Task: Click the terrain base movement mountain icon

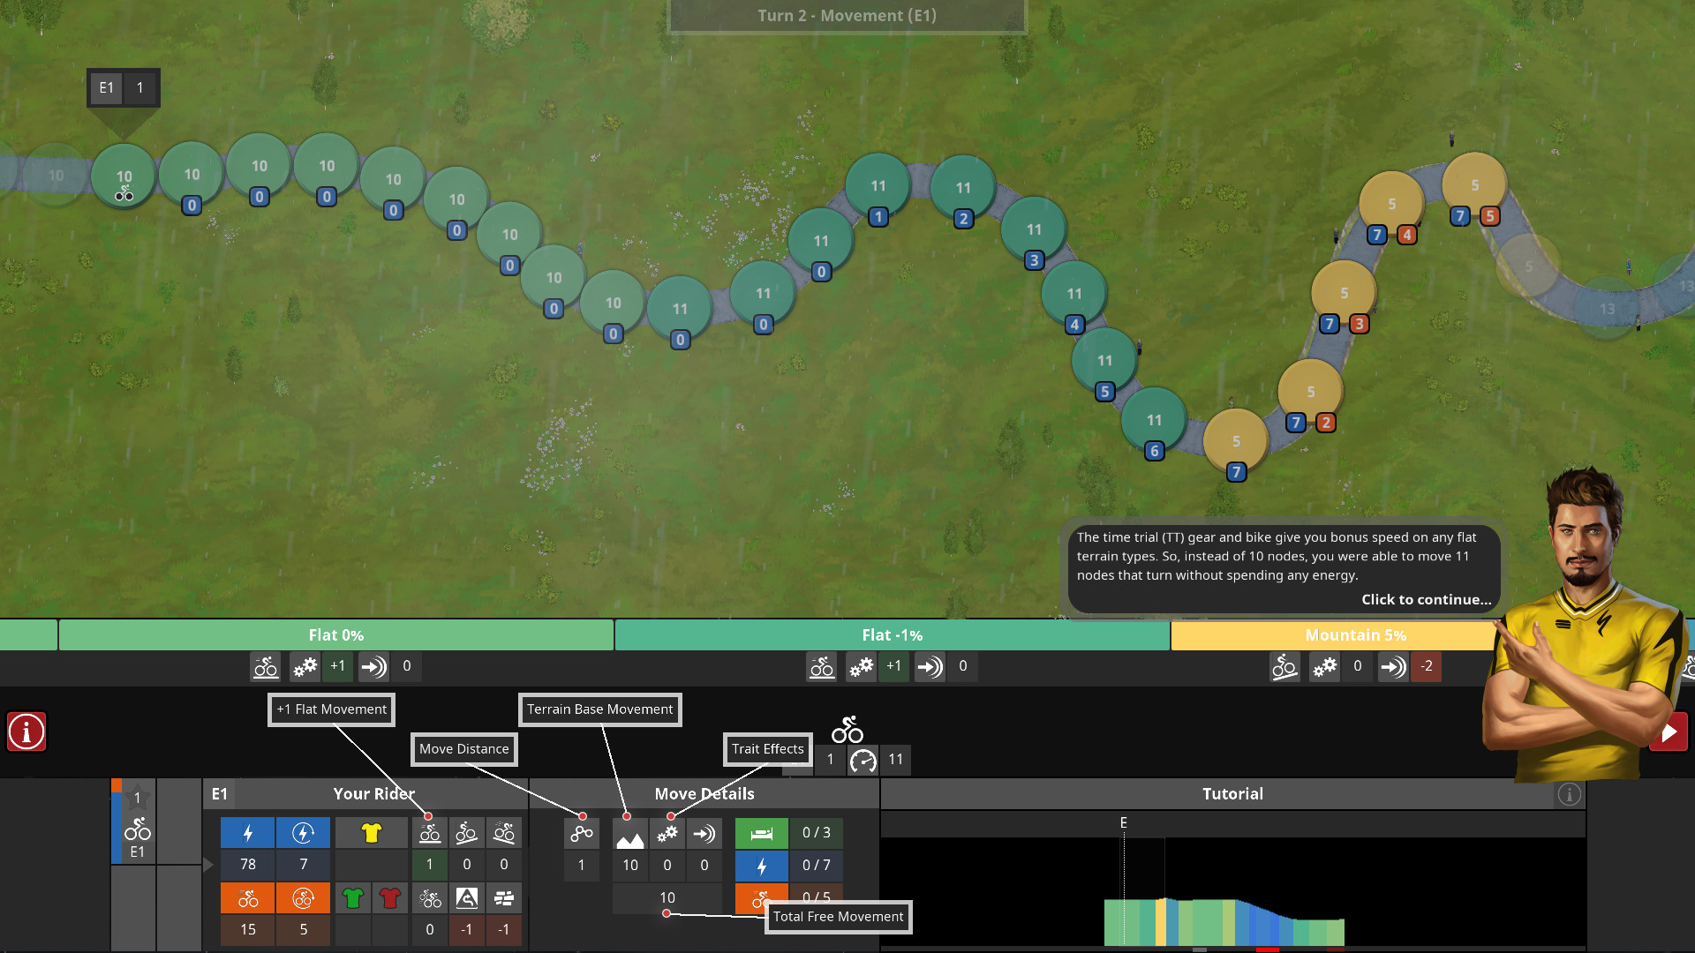Action: pyautogui.click(x=629, y=834)
